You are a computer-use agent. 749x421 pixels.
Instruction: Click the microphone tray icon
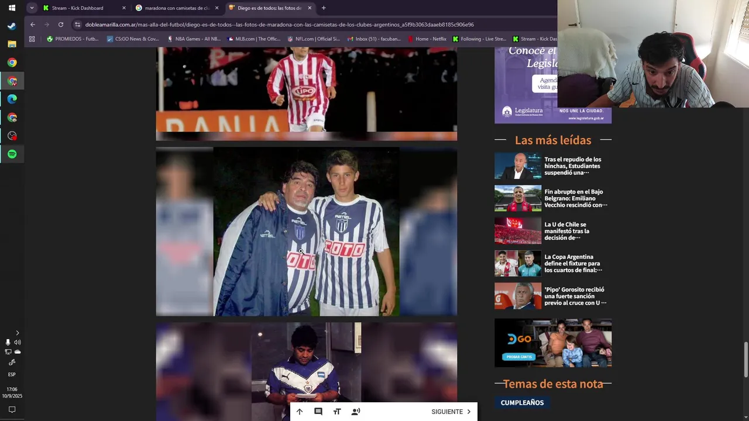pyautogui.click(x=8, y=342)
